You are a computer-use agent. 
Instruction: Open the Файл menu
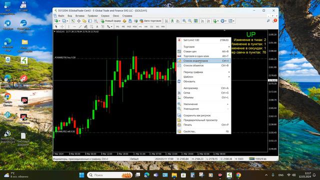(x=61, y=15)
